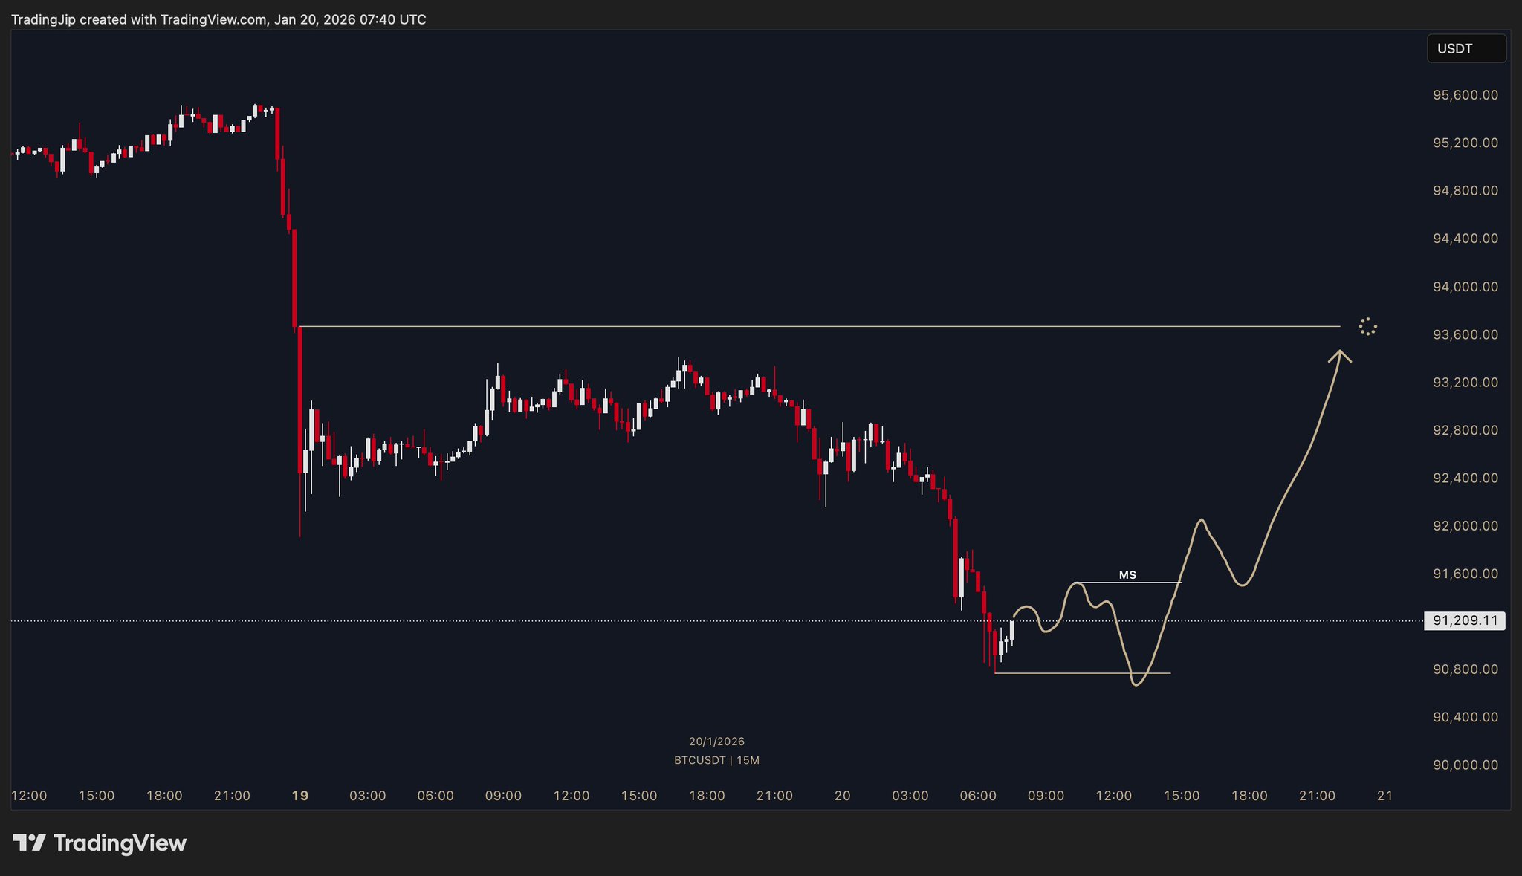
Task: Click the TradingJip attribution header text
Action: click(x=218, y=19)
